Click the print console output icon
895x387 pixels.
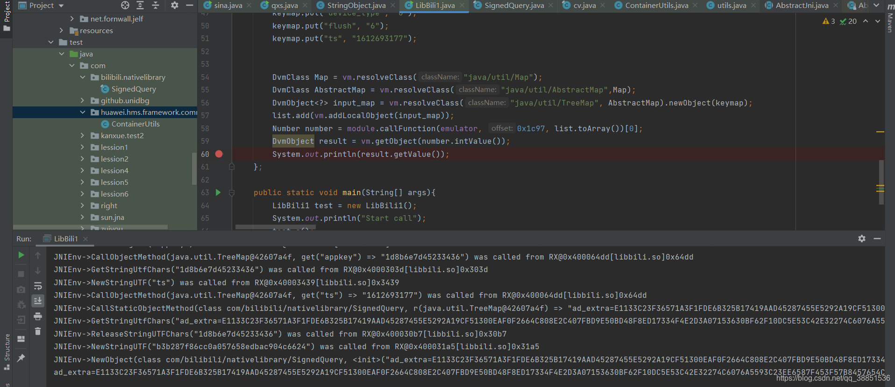(x=38, y=316)
